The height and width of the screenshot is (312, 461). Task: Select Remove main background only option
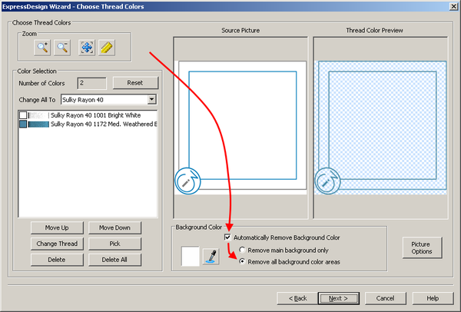tap(242, 250)
